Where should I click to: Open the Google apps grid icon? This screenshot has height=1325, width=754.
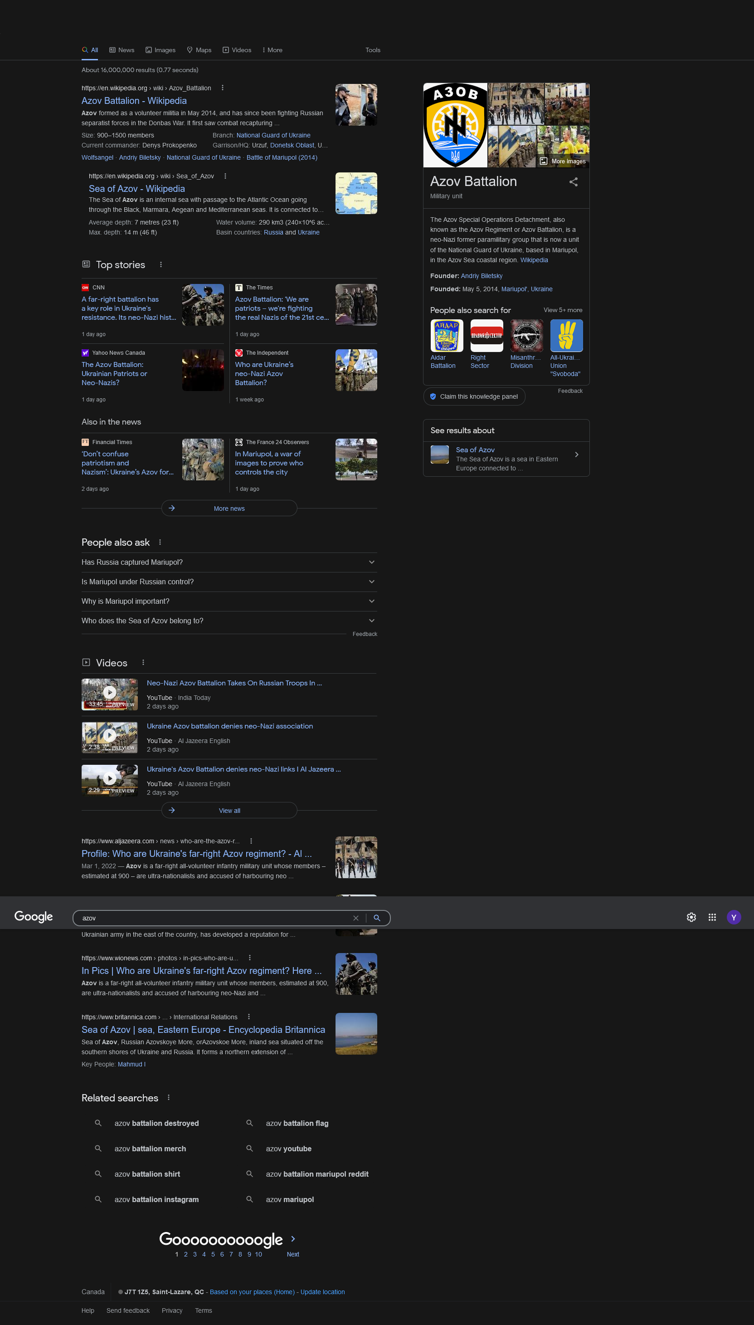pos(712,917)
